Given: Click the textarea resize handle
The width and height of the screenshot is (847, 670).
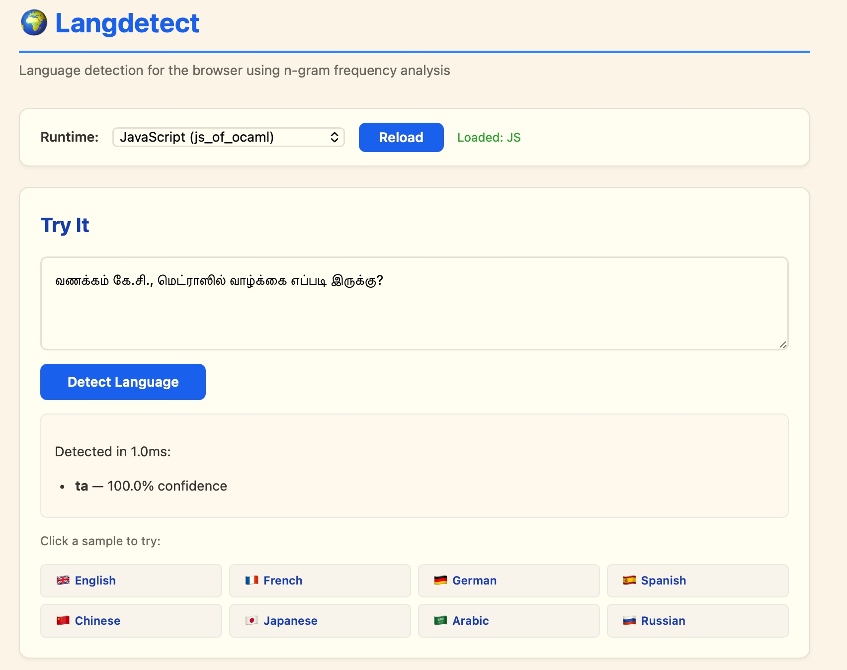Looking at the screenshot, I should click(x=783, y=344).
